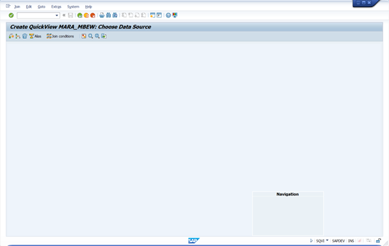Open the command field dropdown arrow
Screen dimensions: 389x246
click(x=57, y=16)
